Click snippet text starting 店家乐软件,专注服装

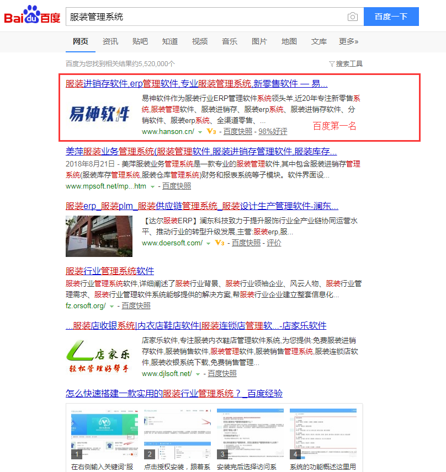(250, 351)
